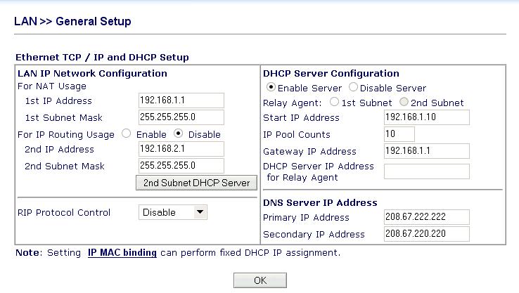The image size is (519, 293).
Task: Choose 2nd Subnet for Relay Agent
Action: point(404,102)
